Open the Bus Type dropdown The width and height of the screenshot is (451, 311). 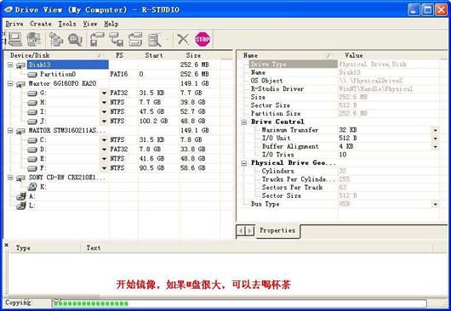pyautogui.click(x=435, y=205)
